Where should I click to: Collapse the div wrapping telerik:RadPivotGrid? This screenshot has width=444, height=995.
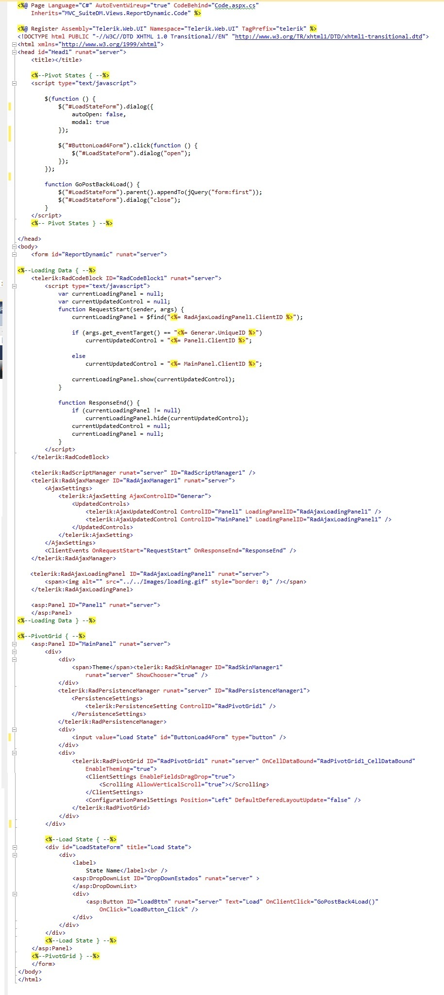click(x=14, y=753)
